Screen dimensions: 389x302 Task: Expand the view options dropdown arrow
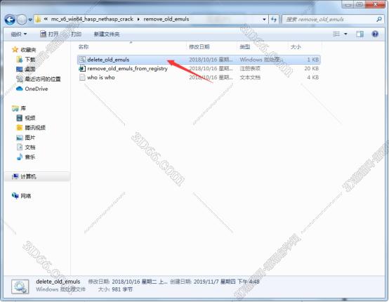tap(345, 34)
